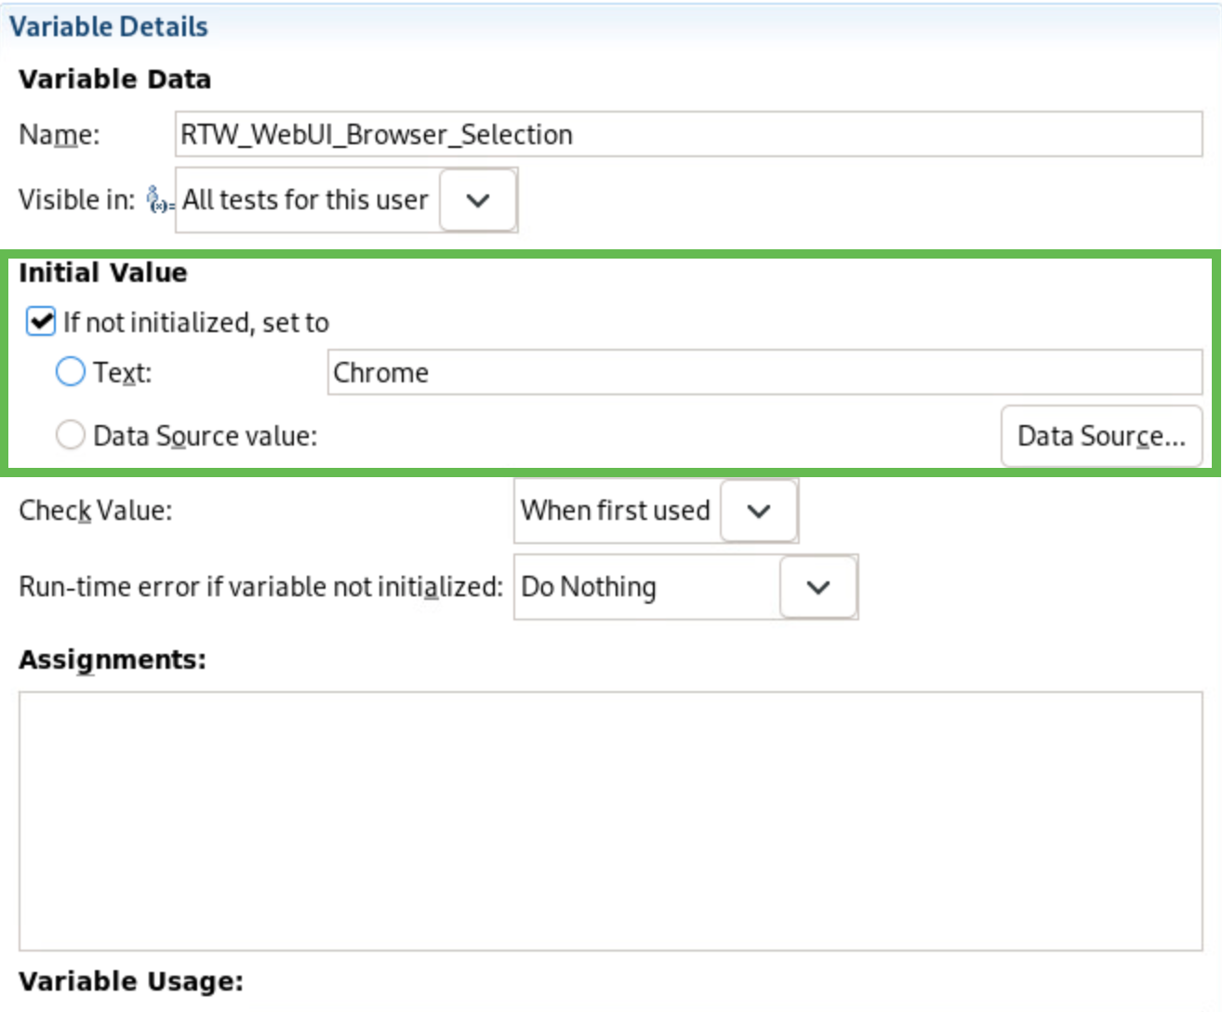Open the Check Value dropdown chevron
The width and height of the screenshot is (1222, 1012).
click(x=759, y=511)
